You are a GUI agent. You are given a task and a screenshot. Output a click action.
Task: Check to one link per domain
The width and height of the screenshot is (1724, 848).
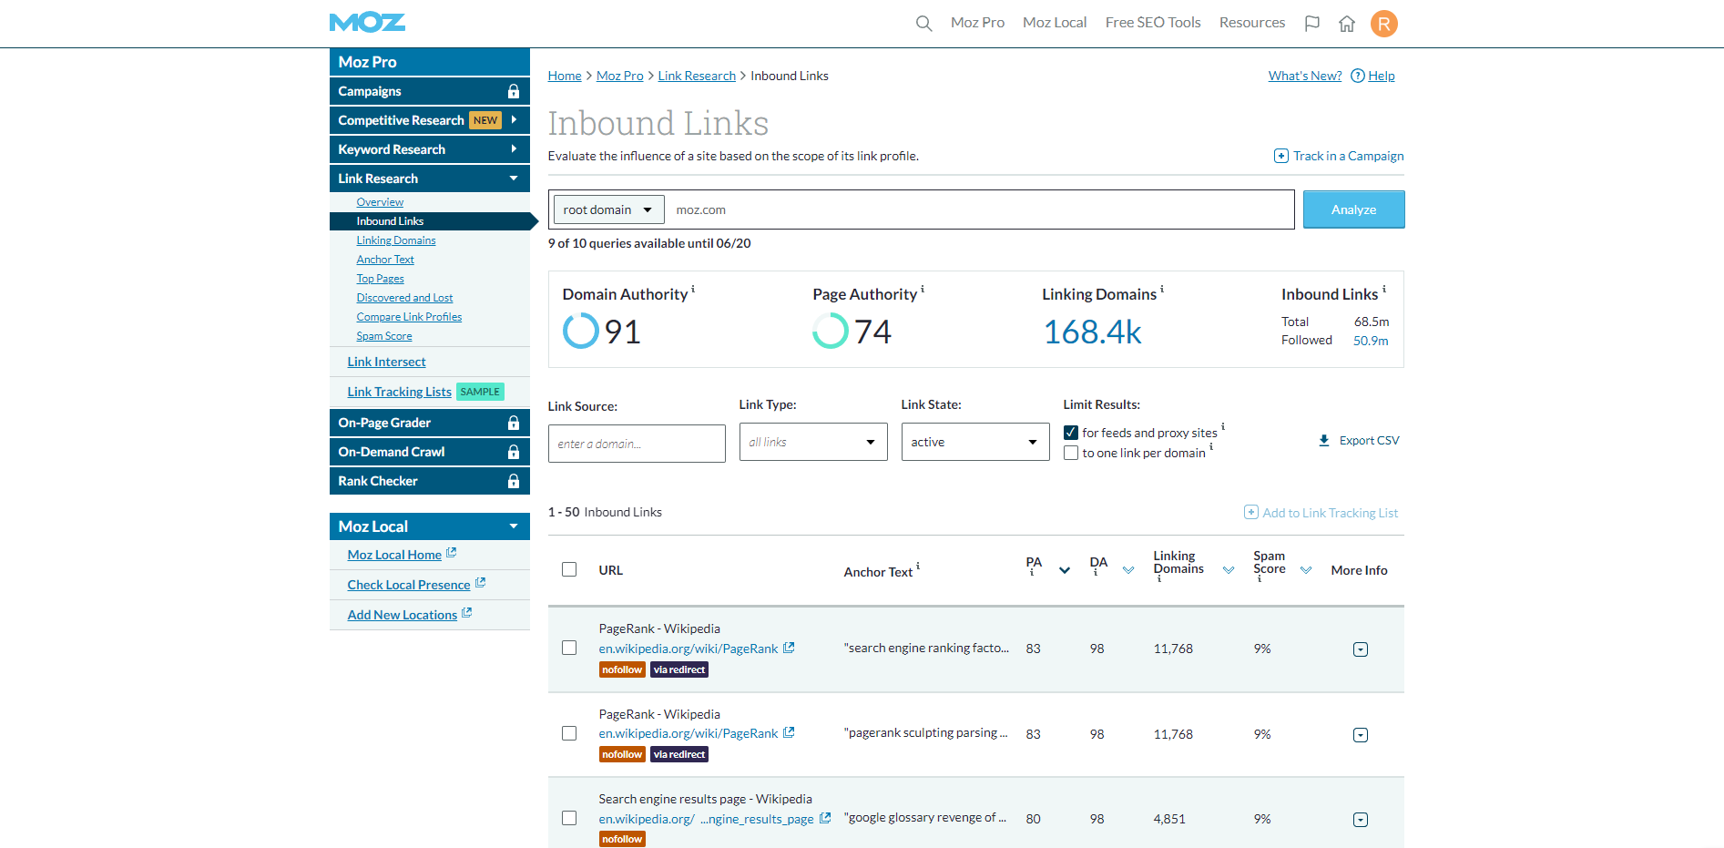1071,453
